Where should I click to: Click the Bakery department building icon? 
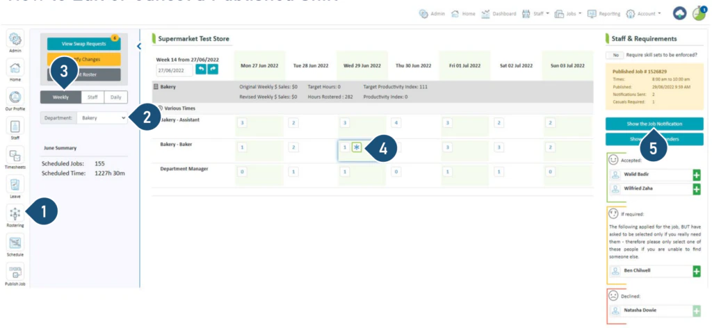[x=156, y=87]
